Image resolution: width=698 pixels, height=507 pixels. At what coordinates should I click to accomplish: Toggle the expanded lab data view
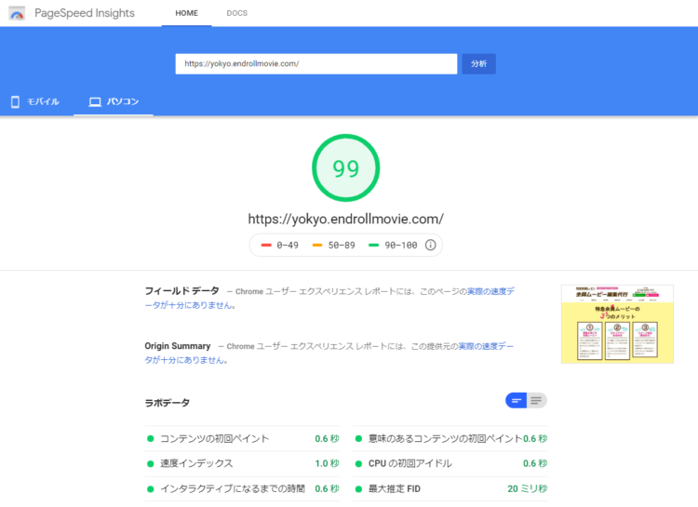point(537,401)
